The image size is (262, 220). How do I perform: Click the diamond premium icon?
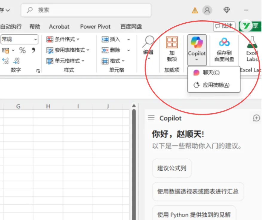click(226, 10)
